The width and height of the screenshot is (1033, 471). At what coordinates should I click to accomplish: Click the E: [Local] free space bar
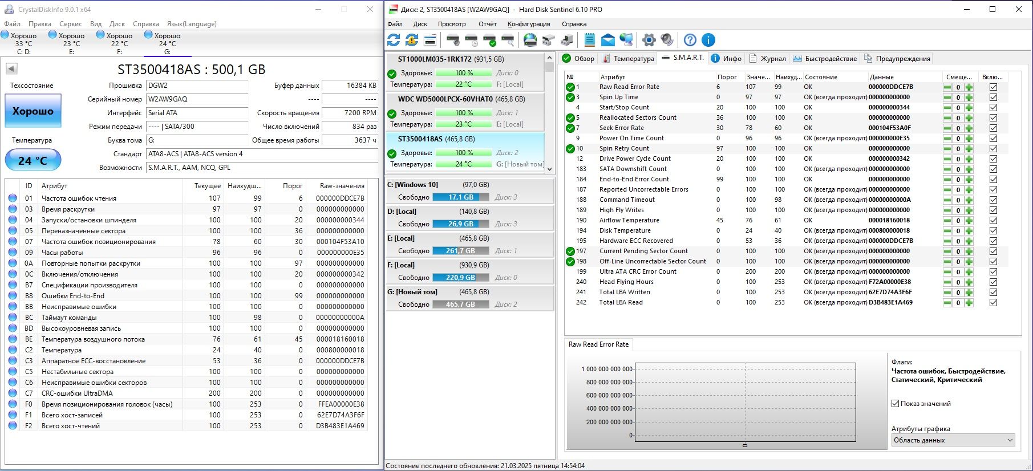[x=460, y=251]
